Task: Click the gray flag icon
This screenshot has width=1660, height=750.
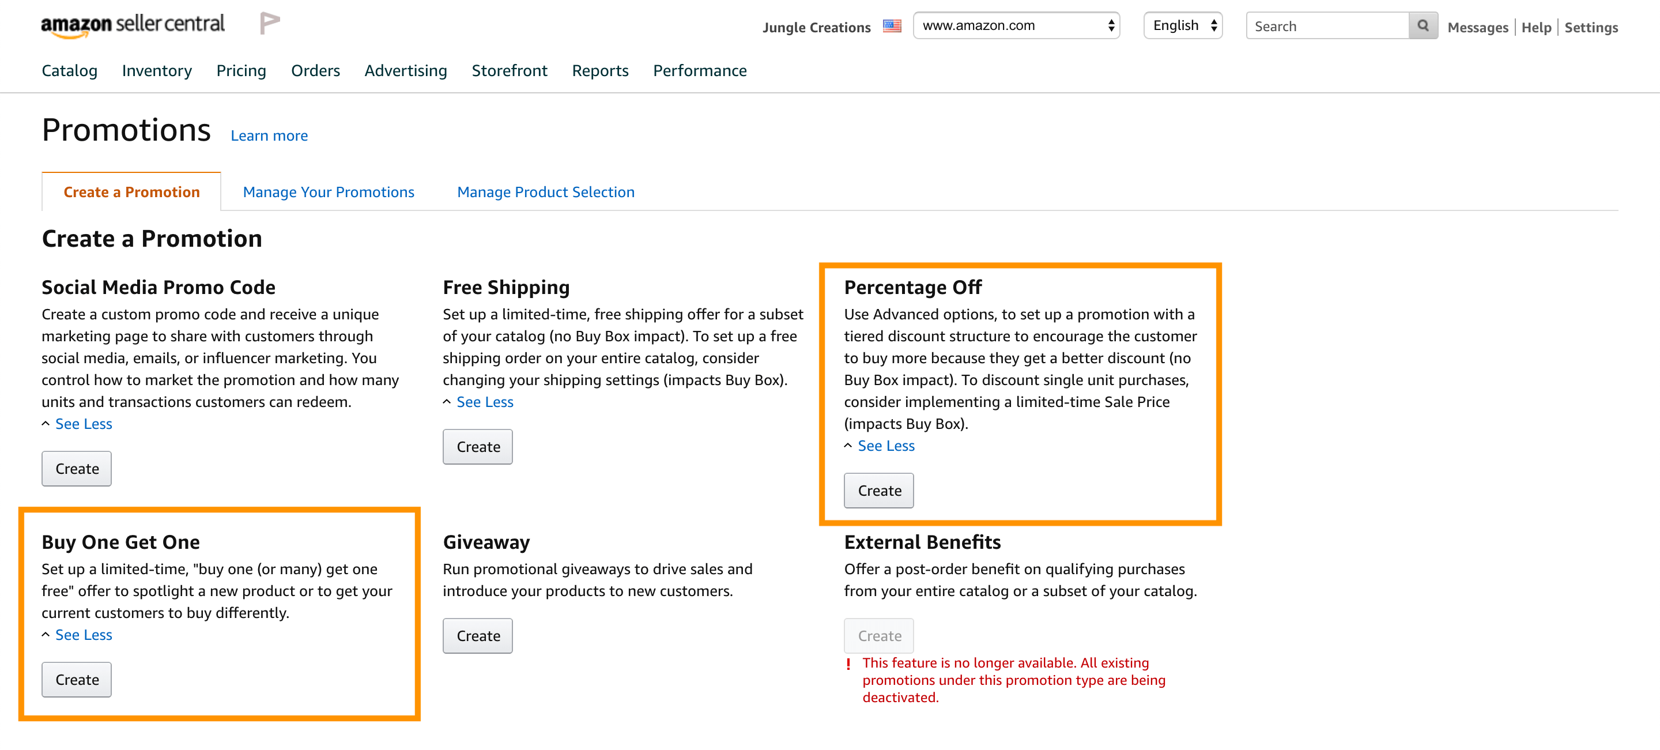Action: pyautogui.click(x=269, y=23)
